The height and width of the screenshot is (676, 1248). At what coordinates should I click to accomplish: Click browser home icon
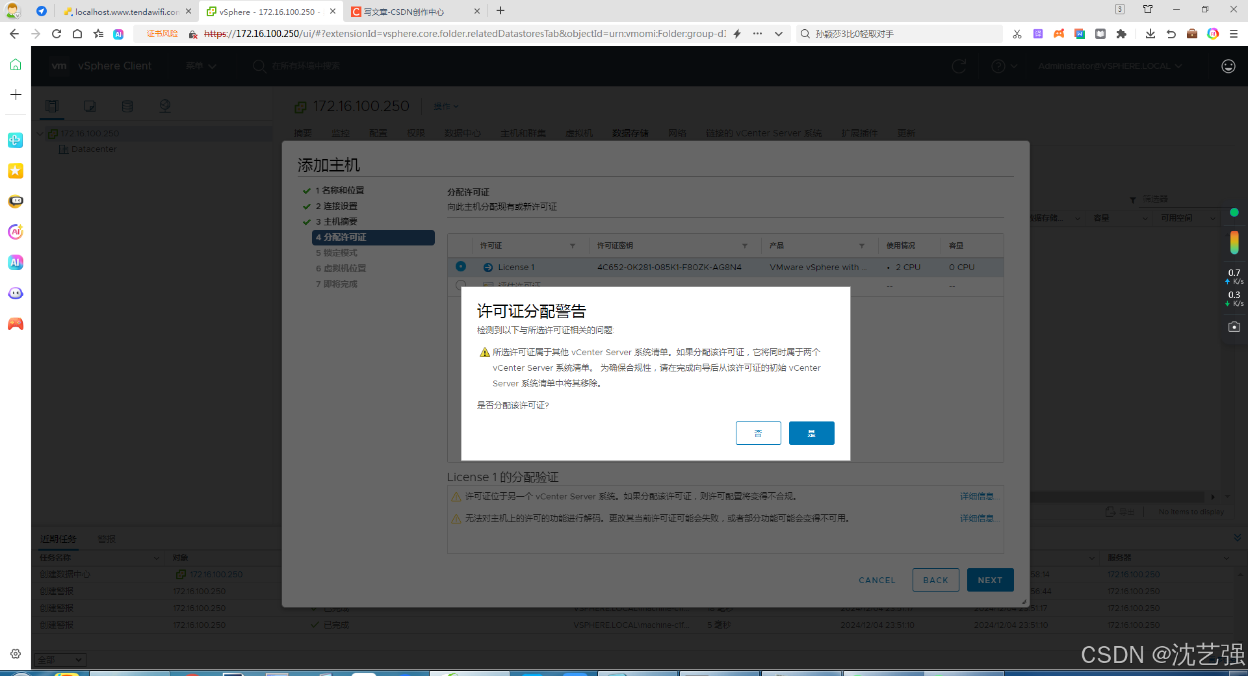(x=77, y=34)
